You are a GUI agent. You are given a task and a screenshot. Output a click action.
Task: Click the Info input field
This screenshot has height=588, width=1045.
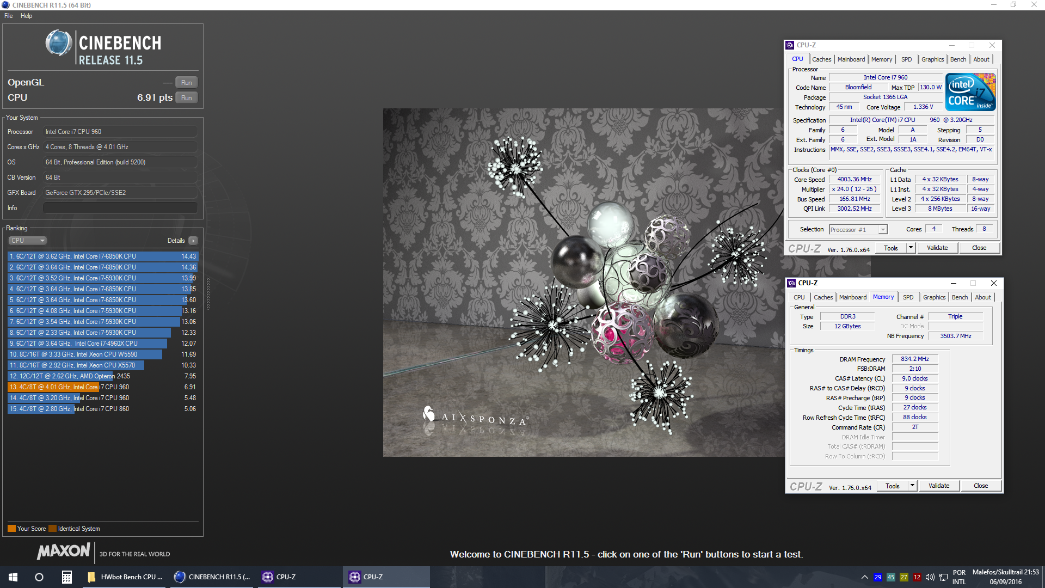(120, 208)
